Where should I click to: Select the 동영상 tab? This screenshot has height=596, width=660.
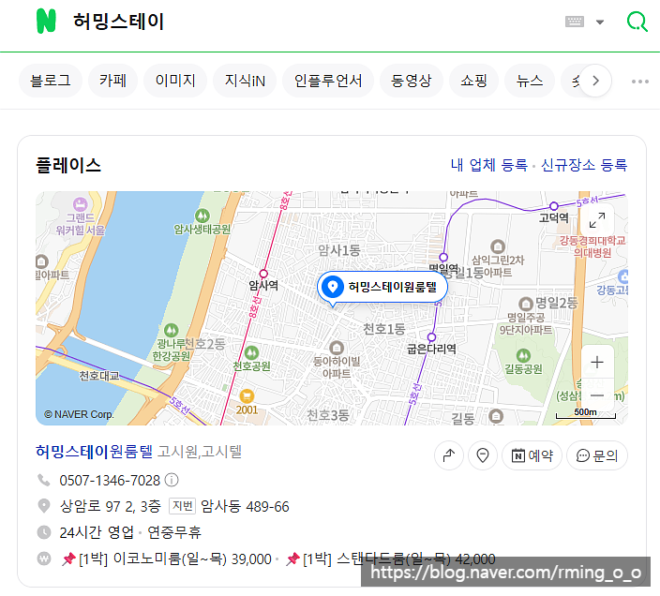[412, 81]
